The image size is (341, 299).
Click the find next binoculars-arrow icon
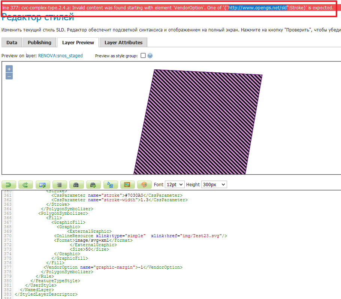pyautogui.click(x=93, y=185)
